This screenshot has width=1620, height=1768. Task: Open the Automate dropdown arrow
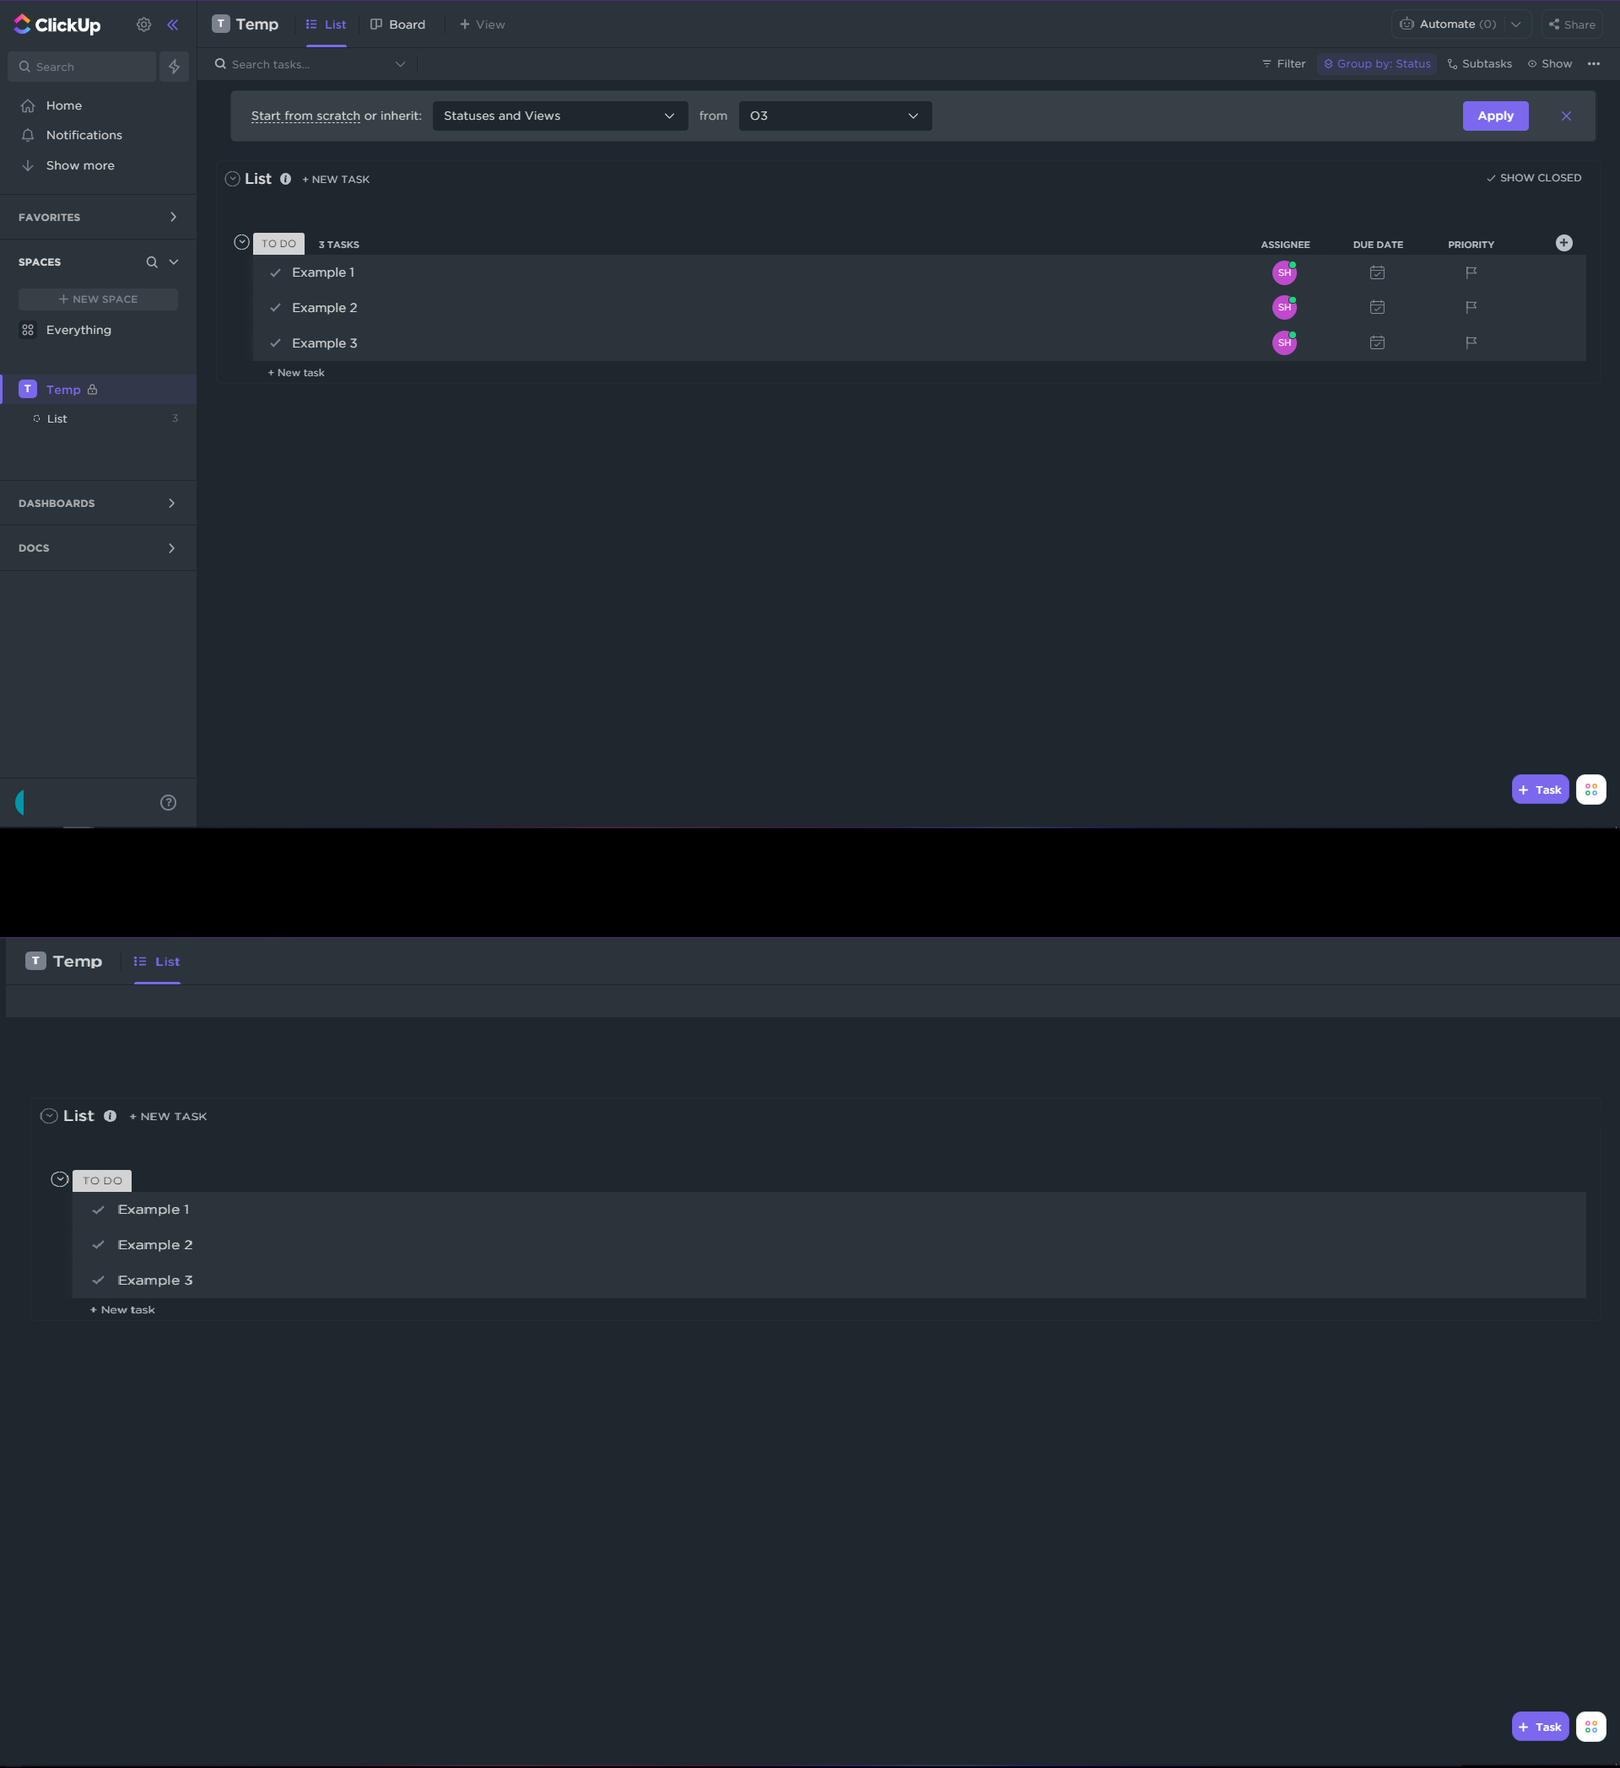coord(1515,24)
